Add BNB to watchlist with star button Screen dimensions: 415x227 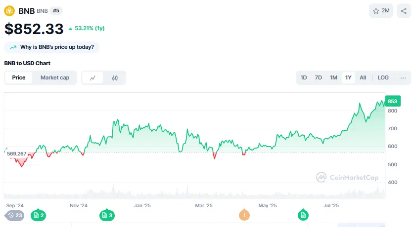(381, 11)
